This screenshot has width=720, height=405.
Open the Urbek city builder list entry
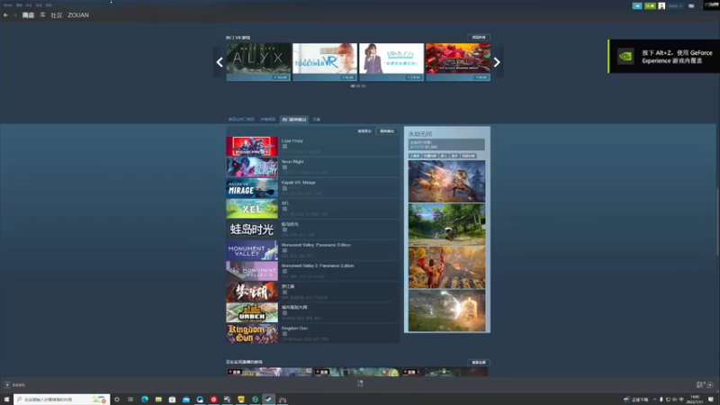312,312
